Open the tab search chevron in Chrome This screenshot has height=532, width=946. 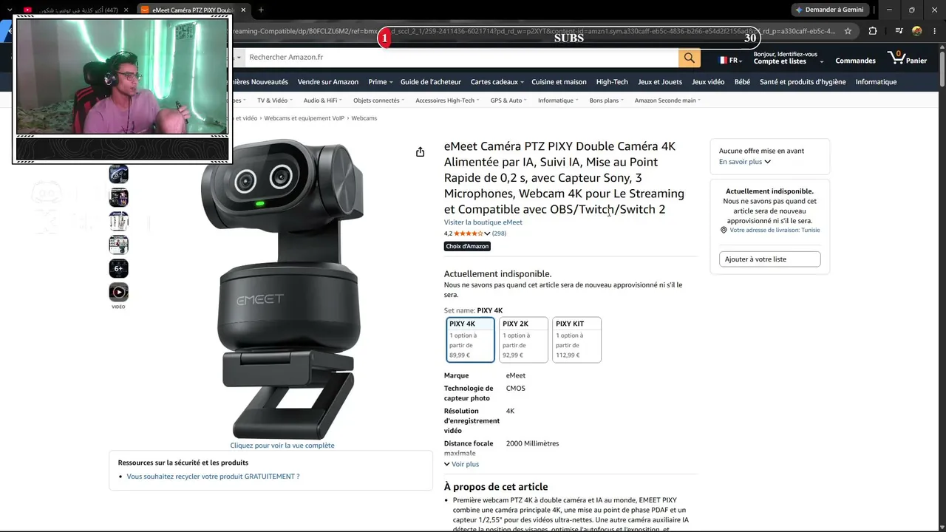pyautogui.click(x=10, y=10)
